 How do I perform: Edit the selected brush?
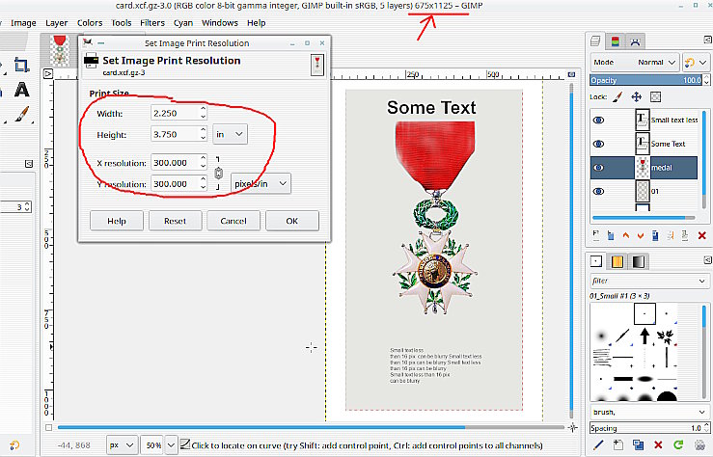pyautogui.click(x=598, y=444)
